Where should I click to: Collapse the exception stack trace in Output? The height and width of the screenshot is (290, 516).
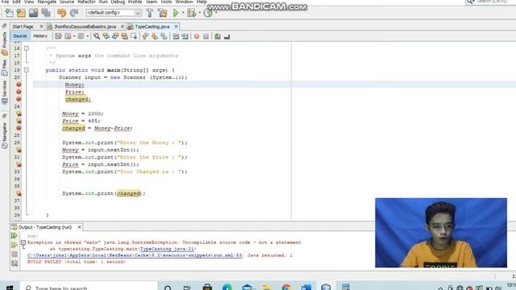tap(23, 242)
